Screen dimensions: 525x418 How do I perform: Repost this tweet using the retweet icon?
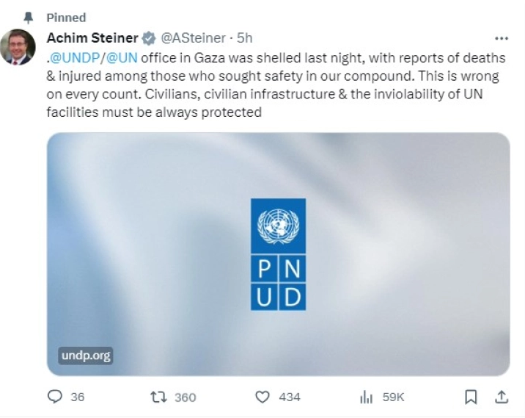157,397
